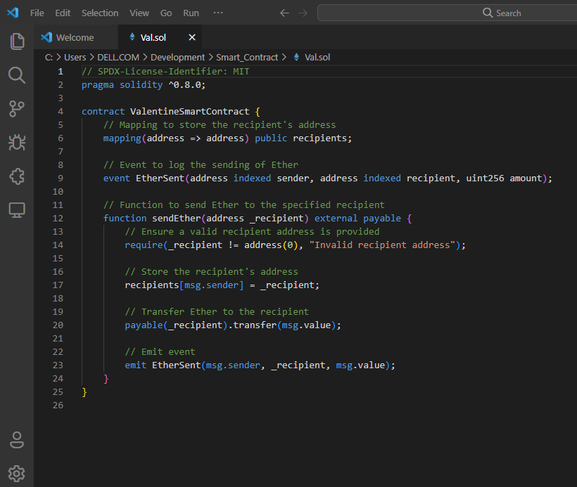The height and width of the screenshot is (487, 577).
Task: Click the Val.sol breadcrumb segment
Action: click(317, 58)
